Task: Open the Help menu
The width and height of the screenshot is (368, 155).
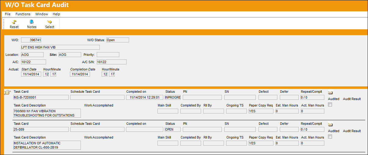Action: tap(56, 14)
